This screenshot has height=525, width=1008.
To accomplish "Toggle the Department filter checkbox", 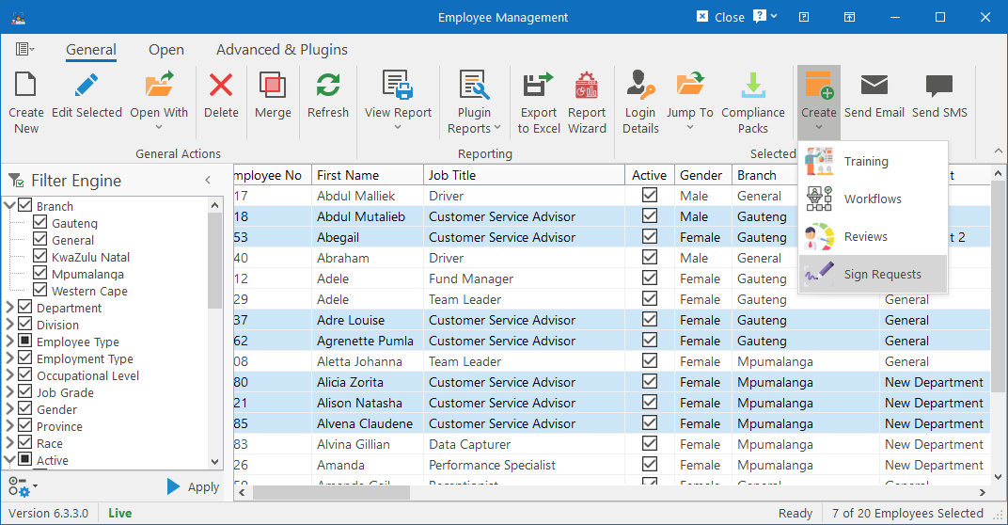I will [x=25, y=307].
